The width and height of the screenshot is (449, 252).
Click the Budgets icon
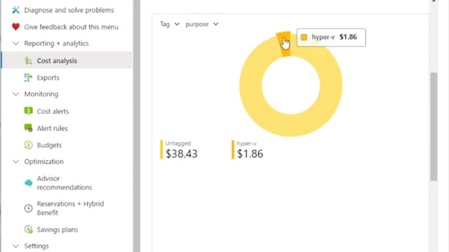coord(28,145)
